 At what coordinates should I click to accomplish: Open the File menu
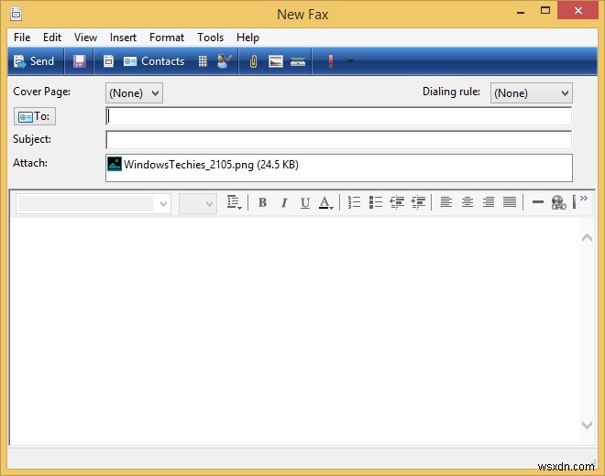[x=22, y=38]
